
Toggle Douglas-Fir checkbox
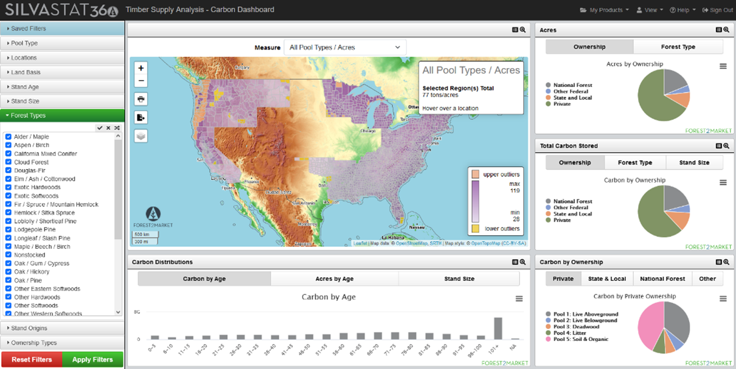(9, 171)
